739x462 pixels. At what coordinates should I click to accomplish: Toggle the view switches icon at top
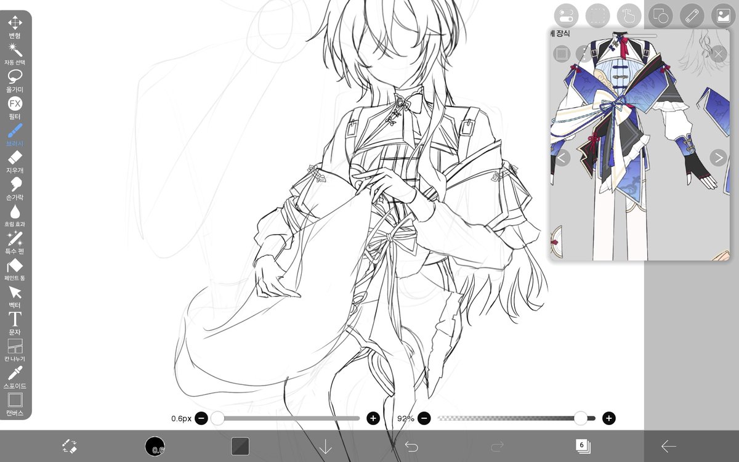tap(566, 15)
